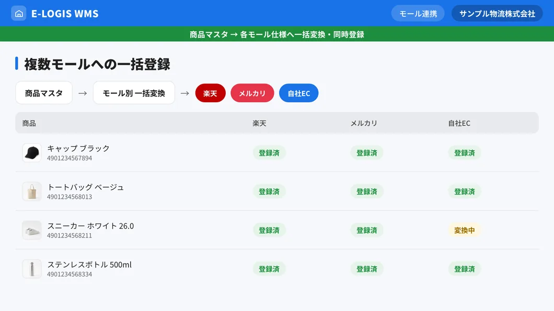Open the beige tote bag thumbnail
Viewport: 554px width, 311px height.
32,192
